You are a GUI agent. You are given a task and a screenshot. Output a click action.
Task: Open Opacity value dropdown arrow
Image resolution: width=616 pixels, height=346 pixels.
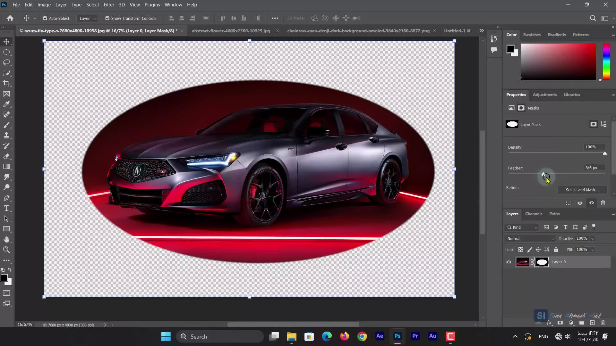592,239
